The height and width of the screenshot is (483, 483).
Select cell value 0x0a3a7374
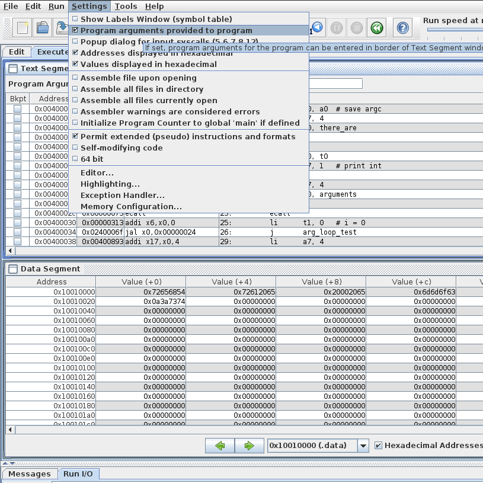coord(142,301)
